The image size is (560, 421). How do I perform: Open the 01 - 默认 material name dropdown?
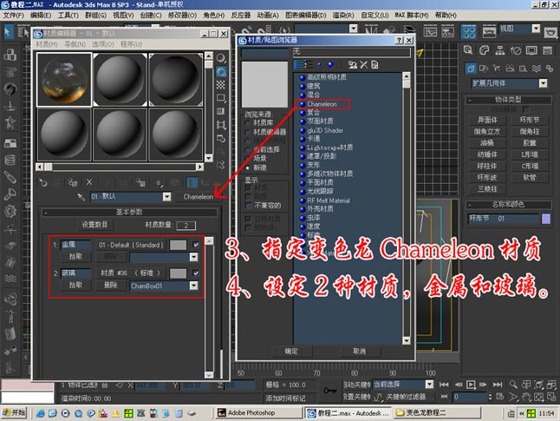tap(166, 197)
